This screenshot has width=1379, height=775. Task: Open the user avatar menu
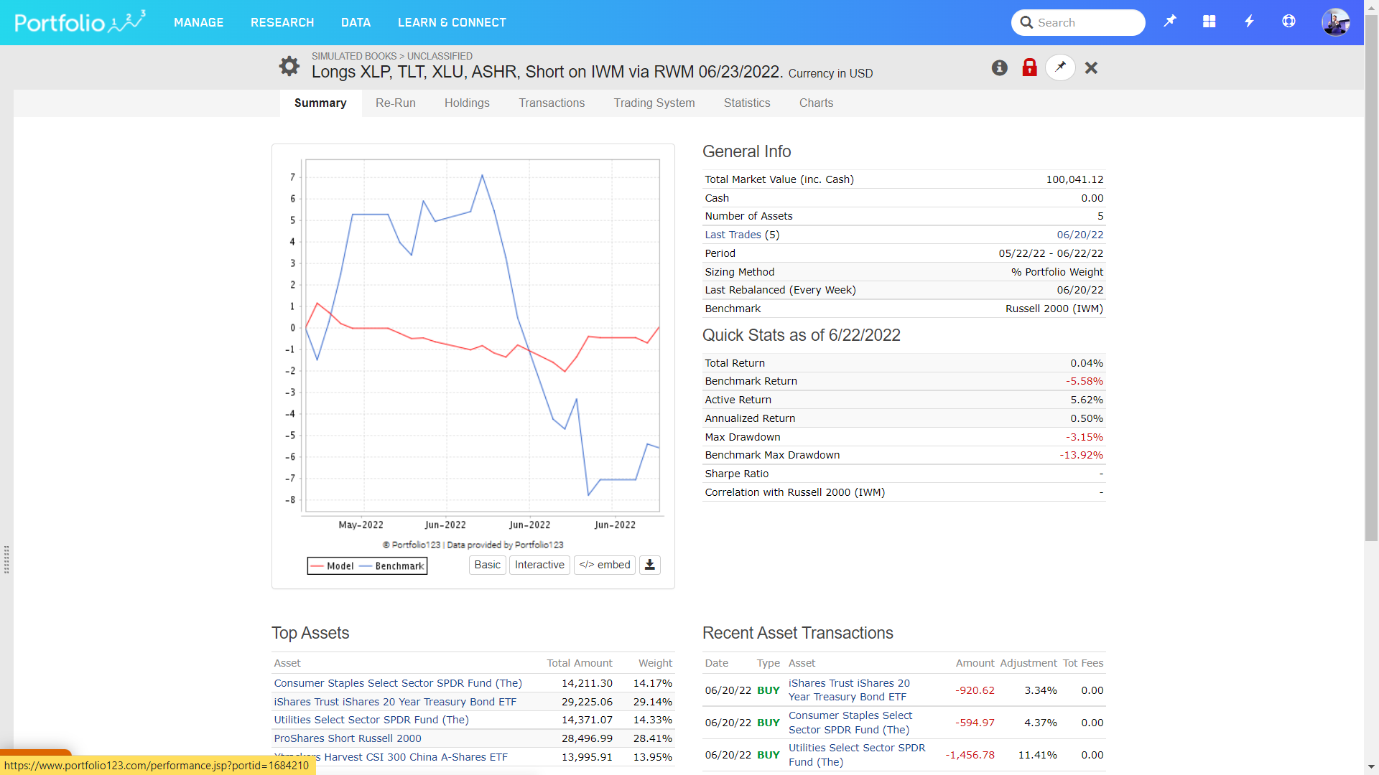[x=1335, y=22]
